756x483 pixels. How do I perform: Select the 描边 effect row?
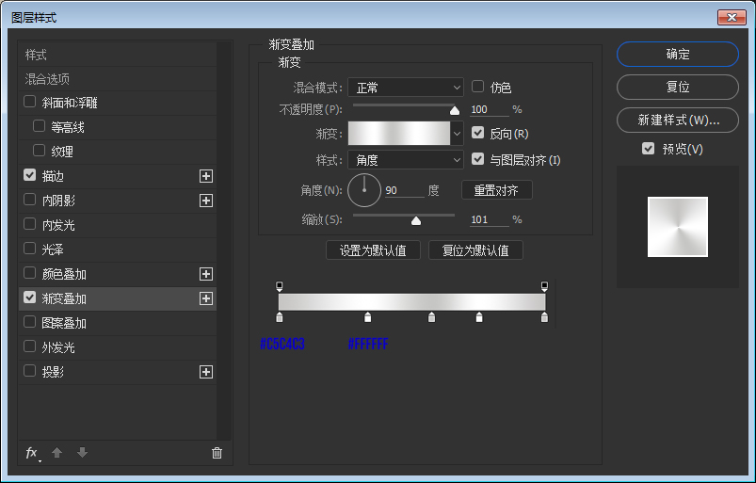[117, 176]
